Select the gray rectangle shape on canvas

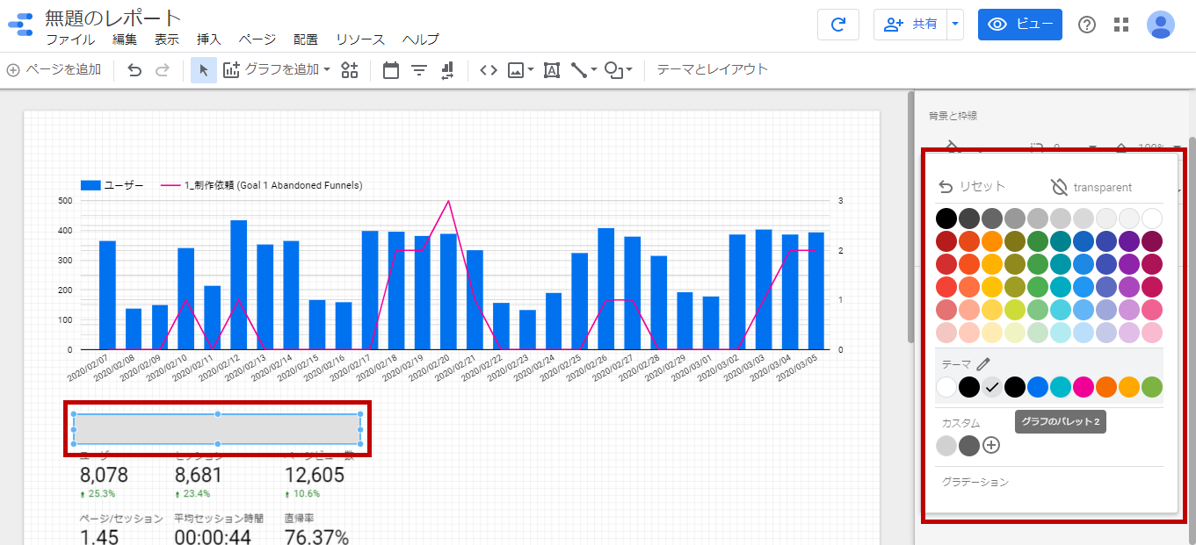click(x=217, y=429)
